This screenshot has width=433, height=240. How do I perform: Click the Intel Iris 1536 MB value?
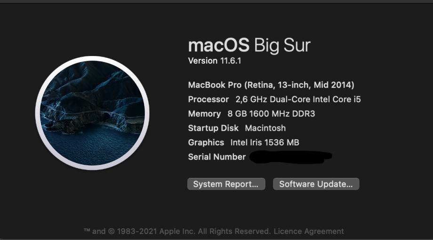coord(265,143)
